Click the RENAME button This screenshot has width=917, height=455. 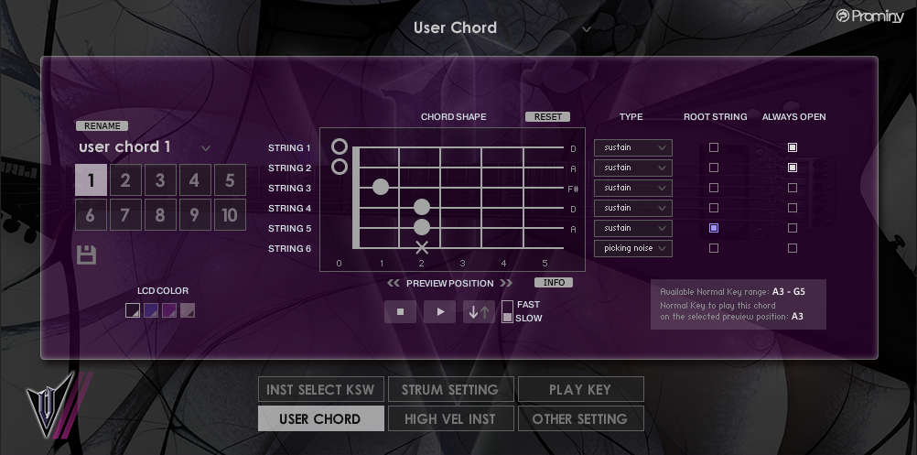102,126
